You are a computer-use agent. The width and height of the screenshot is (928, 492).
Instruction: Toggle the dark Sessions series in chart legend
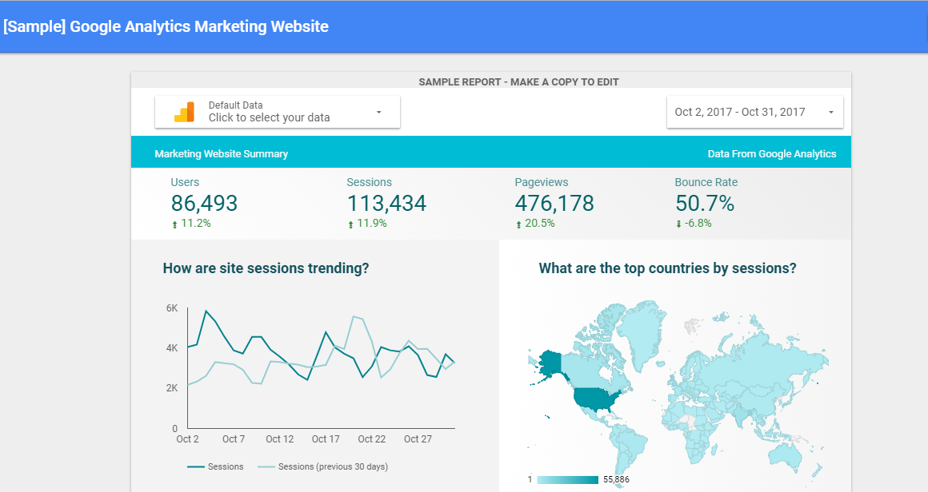pyautogui.click(x=215, y=466)
